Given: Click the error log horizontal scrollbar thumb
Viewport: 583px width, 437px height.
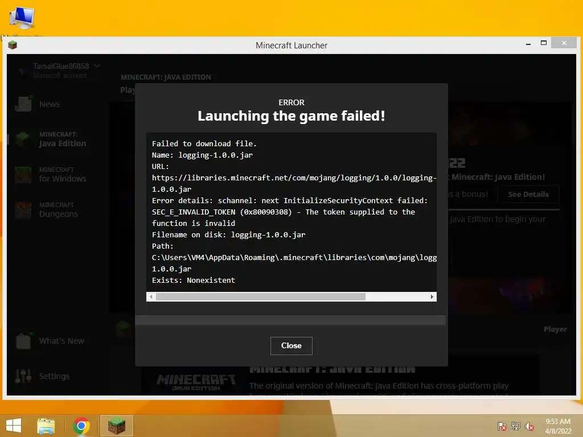Looking at the screenshot, I should [x=261, y=296].
